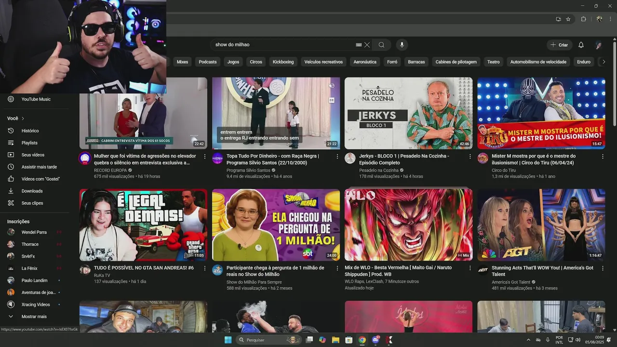Click the YouTube search magnifier button
Viewport: 617px width, 347px height.
(381, 45)
